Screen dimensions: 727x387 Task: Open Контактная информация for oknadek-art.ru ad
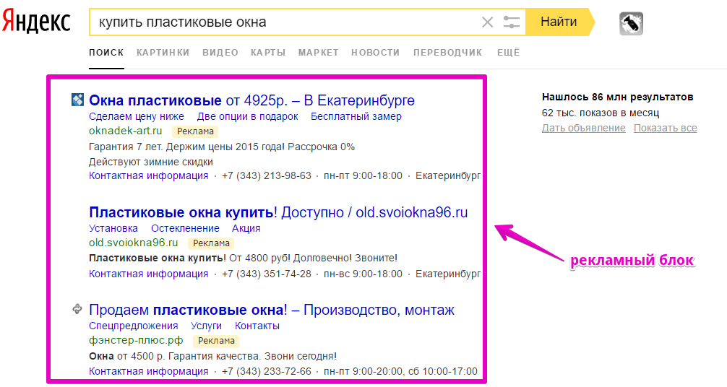click(x=148, y=176)
